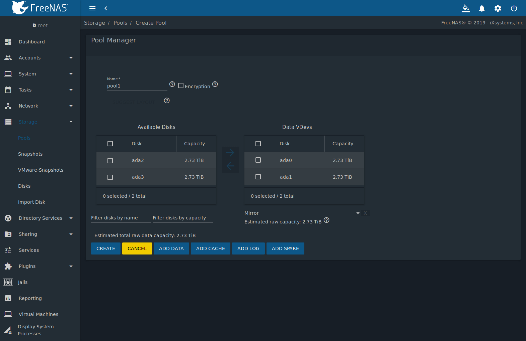Click the power icon
This screenshot has height=341, width=526.
click(x=514, y=8)
